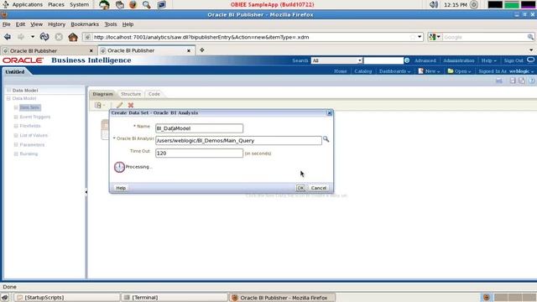Switch to the Code tab

[154, 94]
